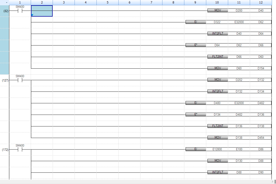Select the SM400 contact at step 172

[x=20, y=150]
